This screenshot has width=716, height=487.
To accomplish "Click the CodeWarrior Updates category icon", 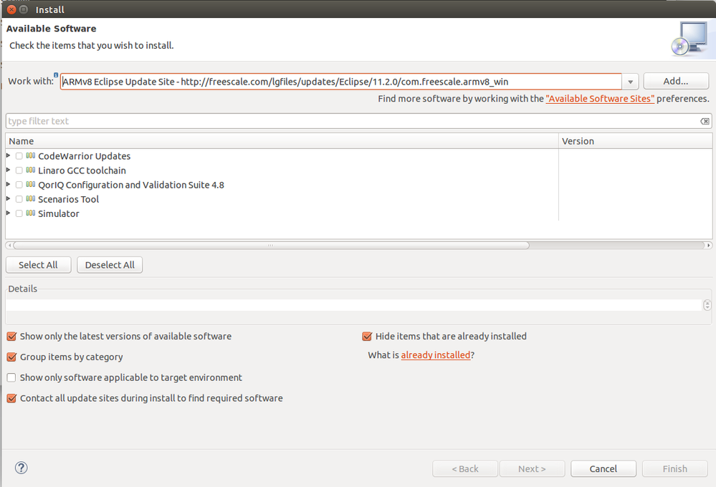I will coord(30,156).
